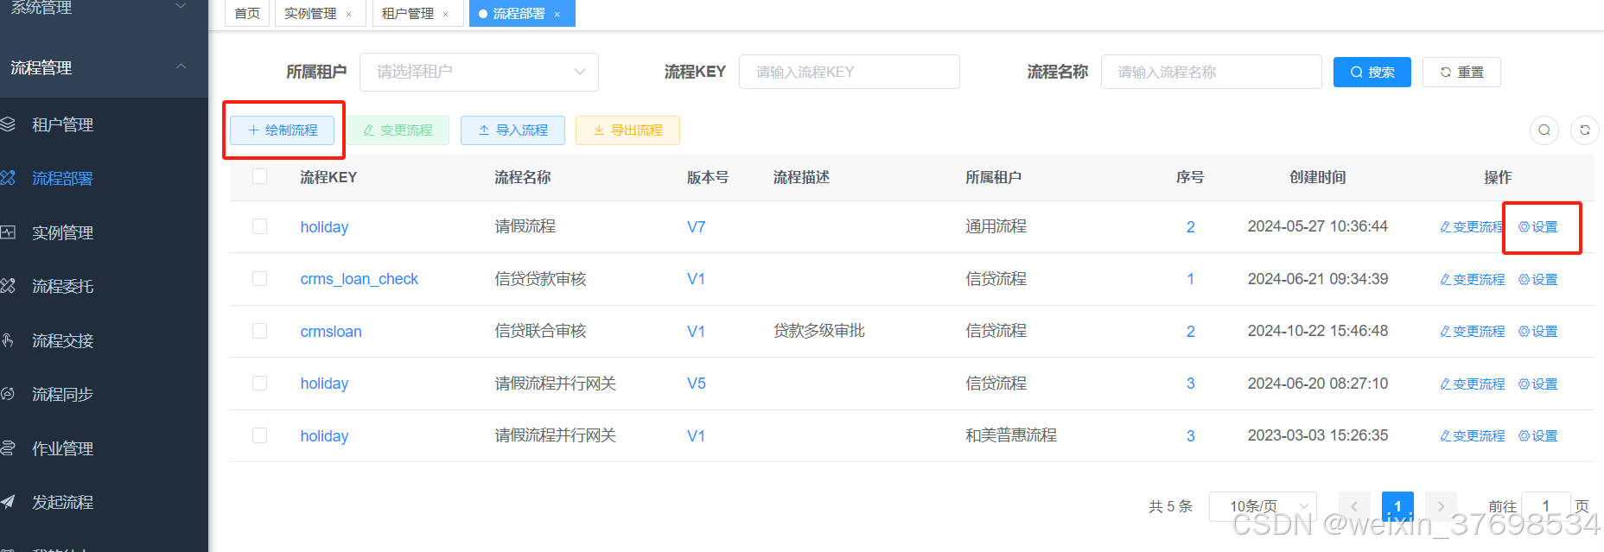Click the 搜索 button
This screenshot has width=1604, height=552.
pos(1372,72)
